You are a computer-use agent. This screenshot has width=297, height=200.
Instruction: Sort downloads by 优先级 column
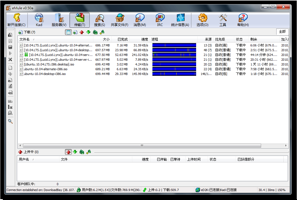[x=224, y=39]
